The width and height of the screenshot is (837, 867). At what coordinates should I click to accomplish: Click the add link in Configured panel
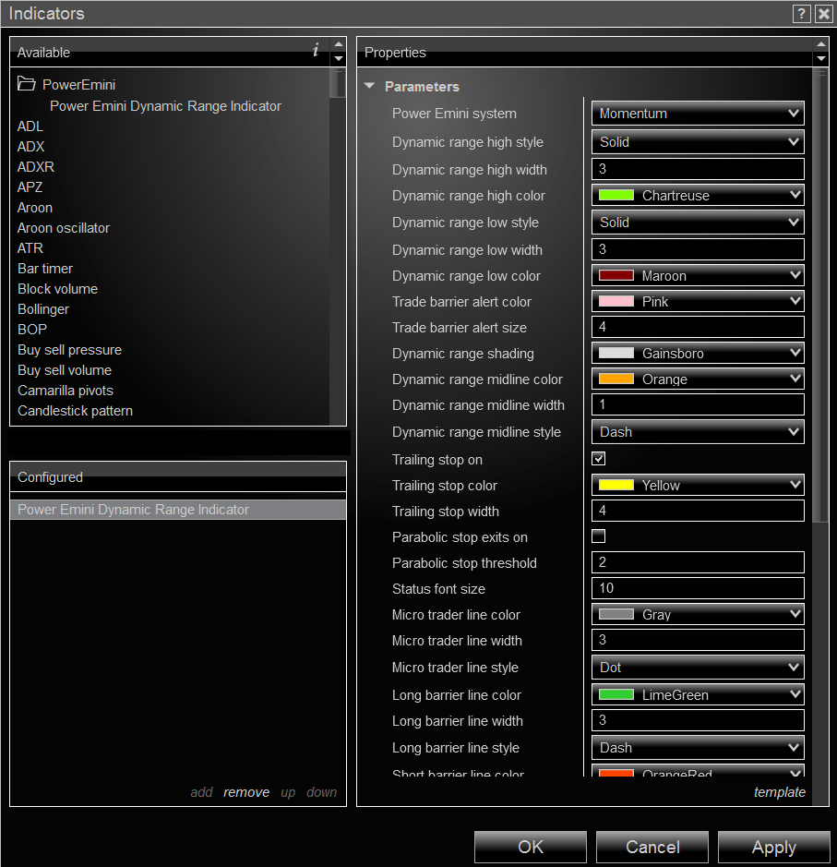[201, 792]
